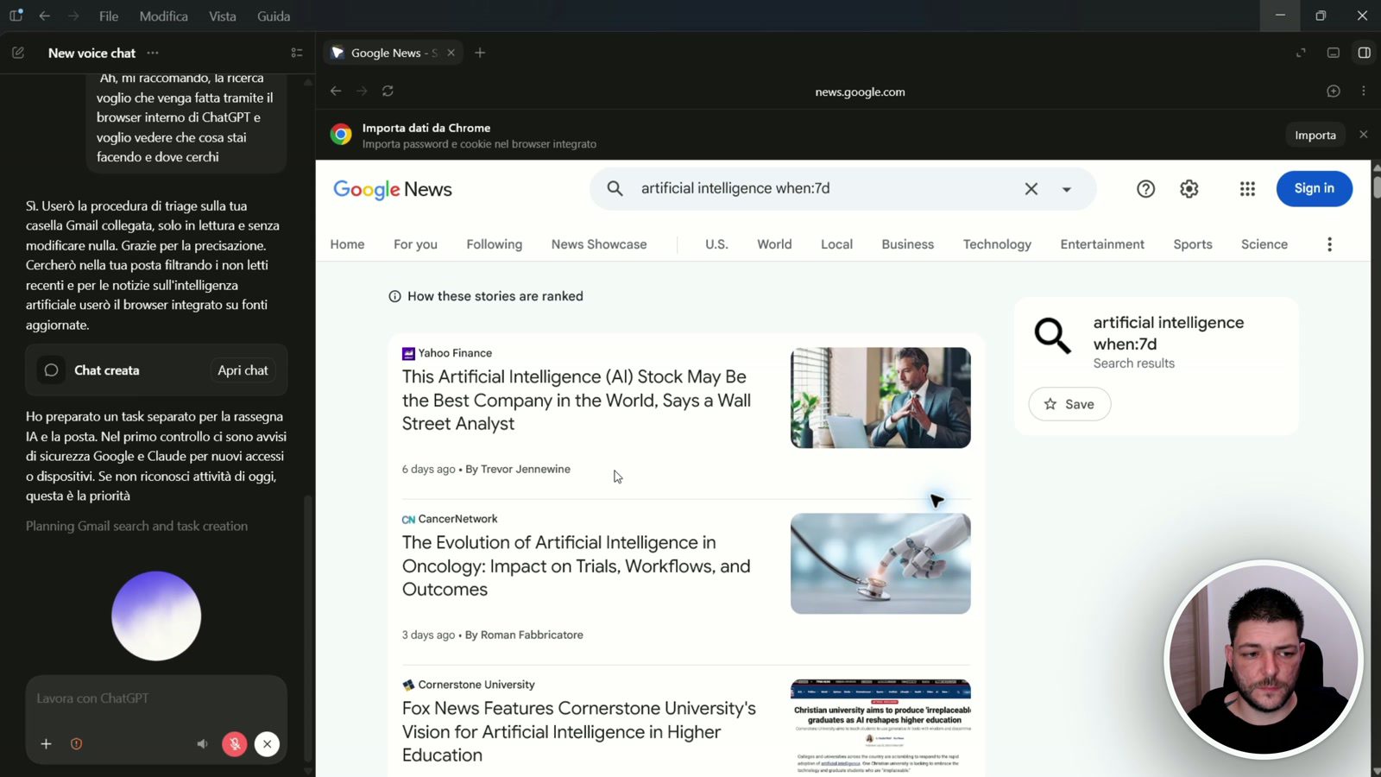Open the Vista menu
The width and height of the screenshot is (1381, 777).
pyautogui.click(x=222, y=16)
